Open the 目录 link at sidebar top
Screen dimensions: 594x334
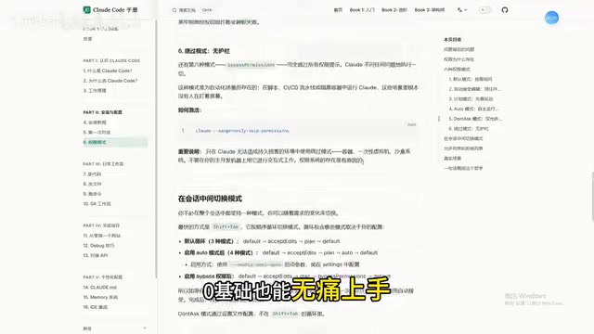tap(87, 39)
